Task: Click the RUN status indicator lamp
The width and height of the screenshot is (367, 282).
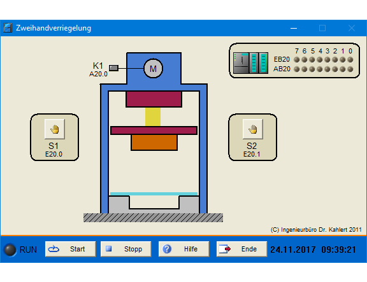Action: (x=10, y=250)
